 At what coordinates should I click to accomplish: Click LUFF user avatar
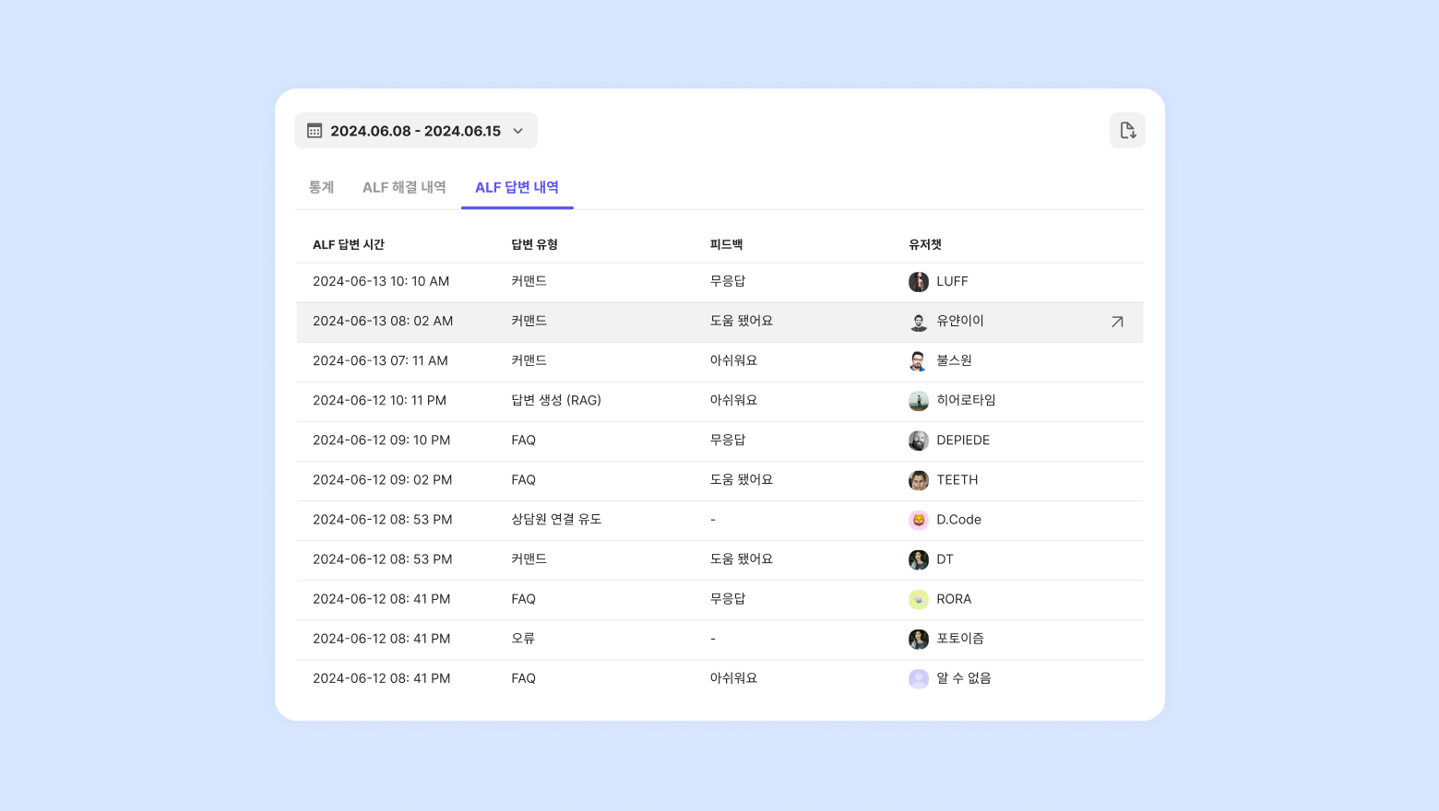918,282
